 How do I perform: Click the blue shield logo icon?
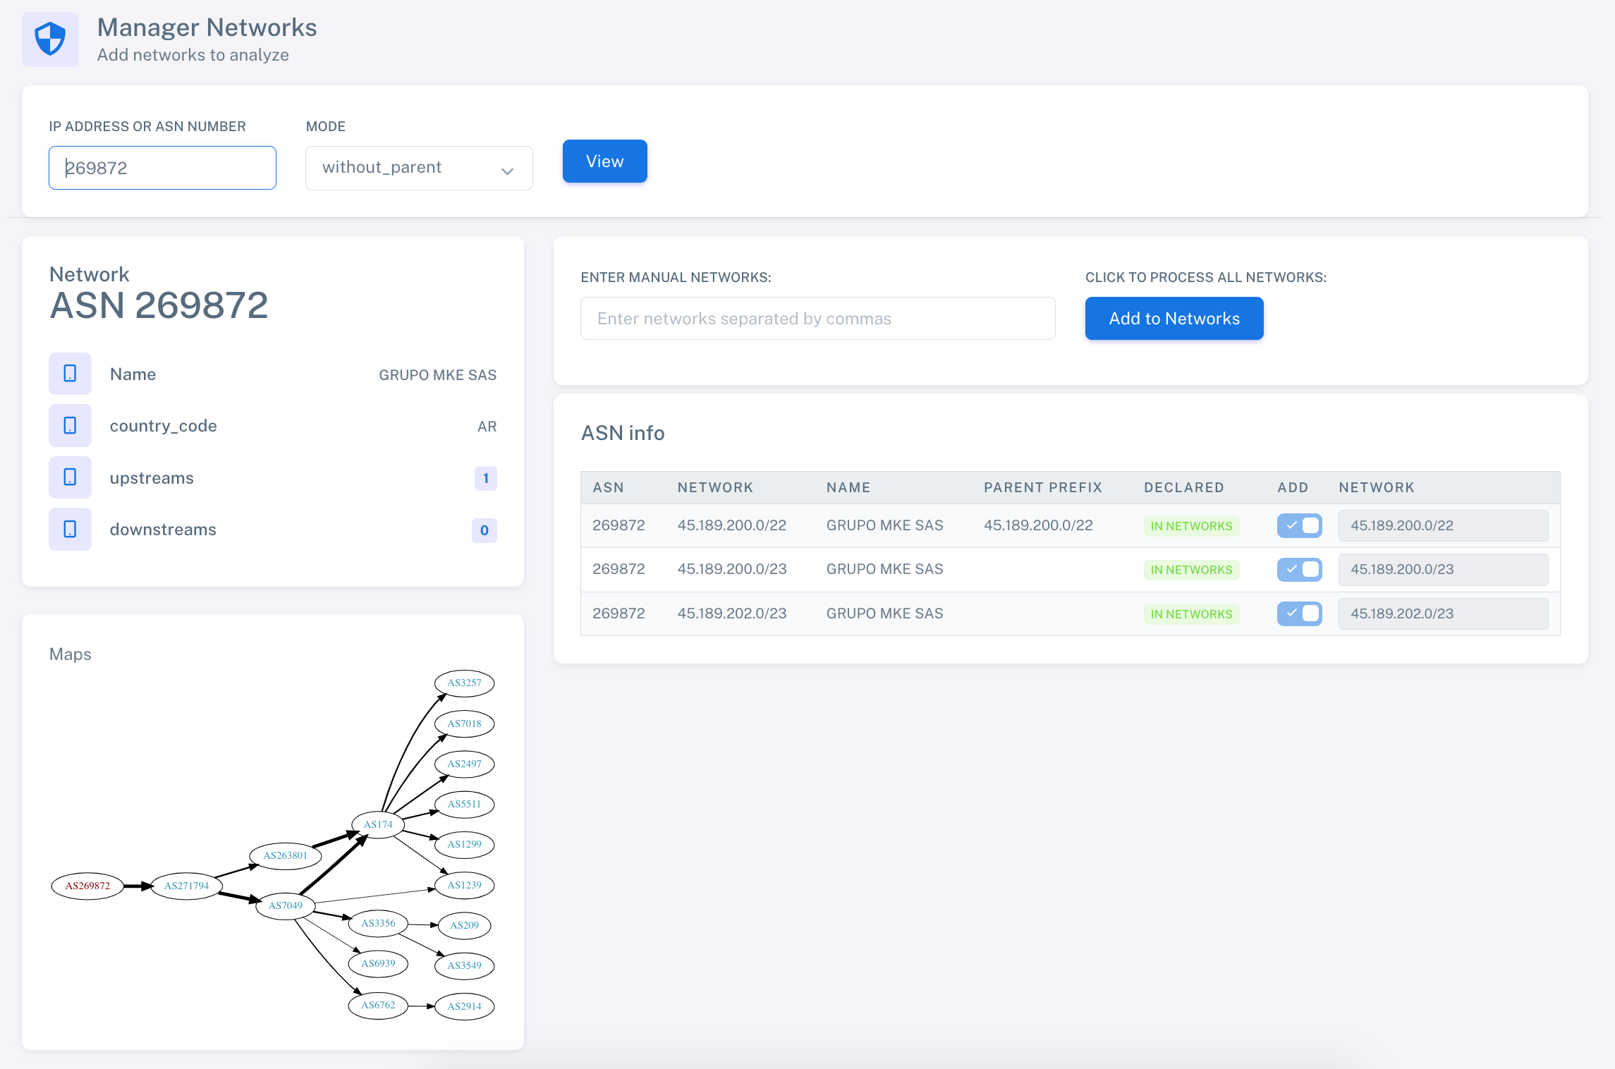[x=50, y=39]
